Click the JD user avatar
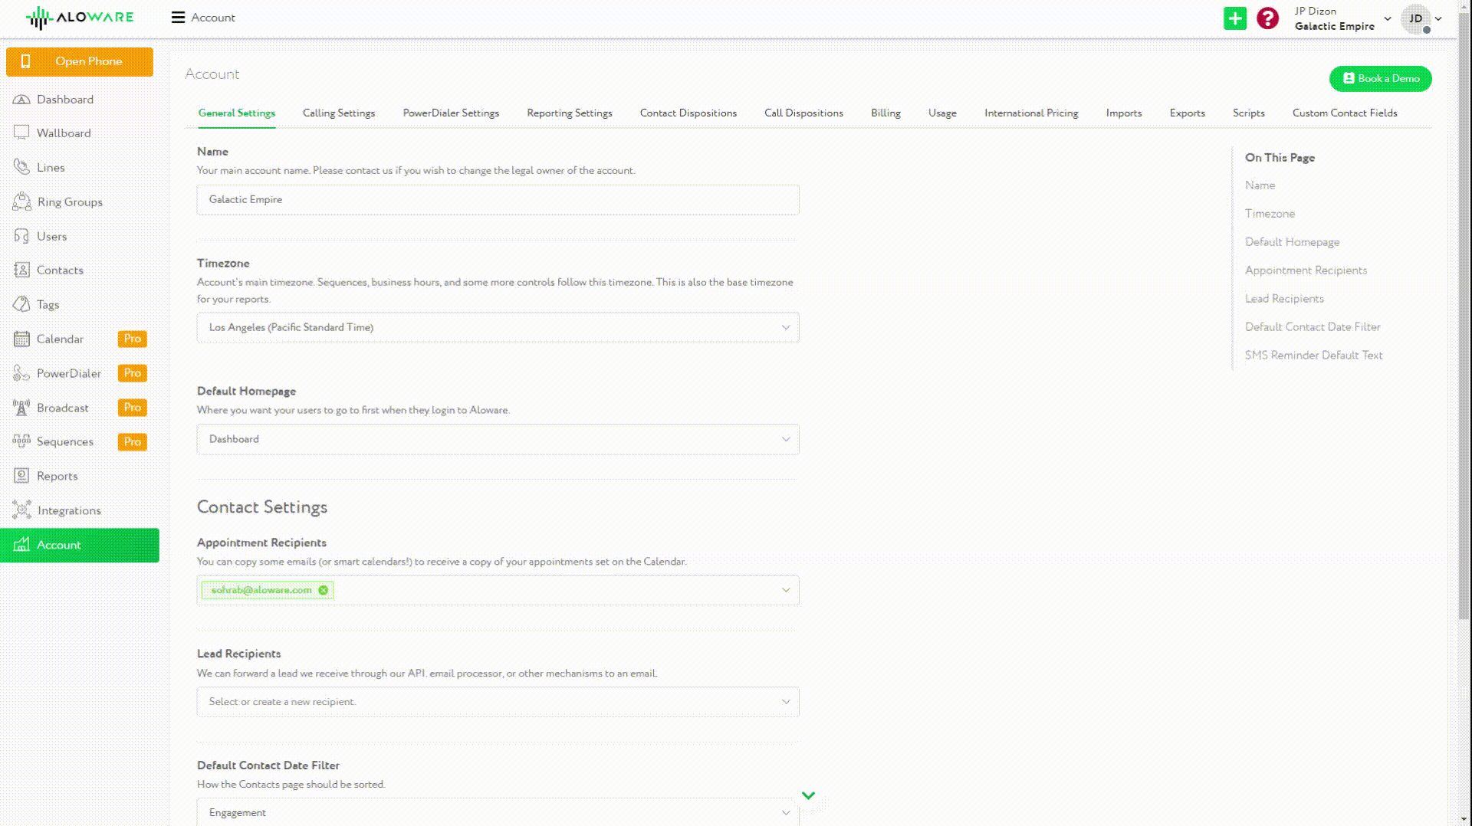The width and height of the screenshot is (1472, 826). tap(1415, 18)
